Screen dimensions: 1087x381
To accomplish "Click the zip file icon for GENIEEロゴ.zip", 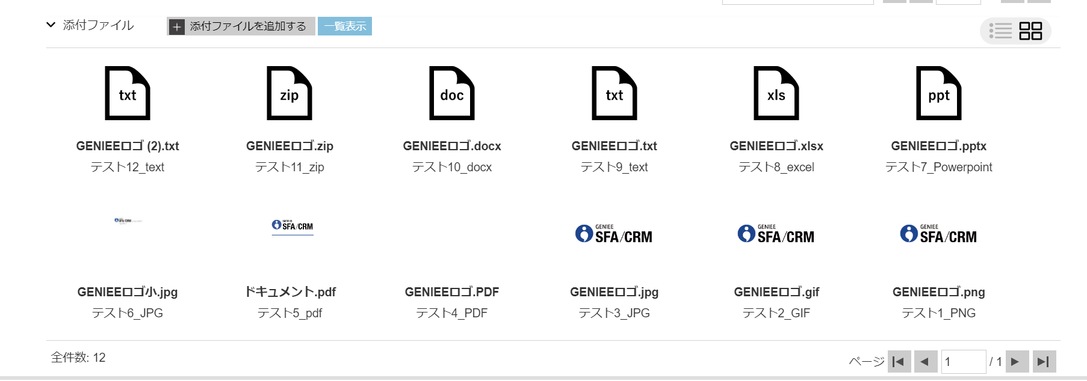I will tap(290, 93).
